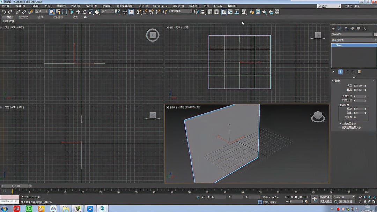The width and height of the screenshot is (377, 212).
Task: Increase 宽度分段 with its spinner arrow
Action: (365, 99)
